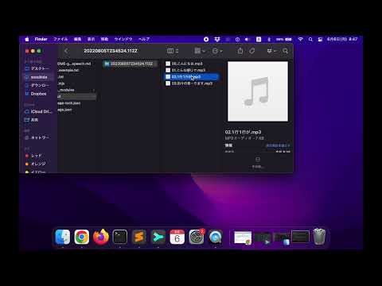The image size is (382, 286).
Task: Open the Dropbox menu bar icon
Action: click(217, 39)
